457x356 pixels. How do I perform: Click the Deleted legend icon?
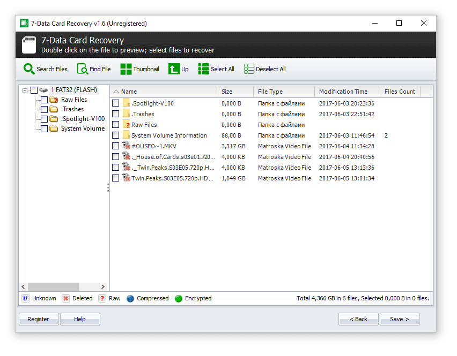[x=65, y=298]
